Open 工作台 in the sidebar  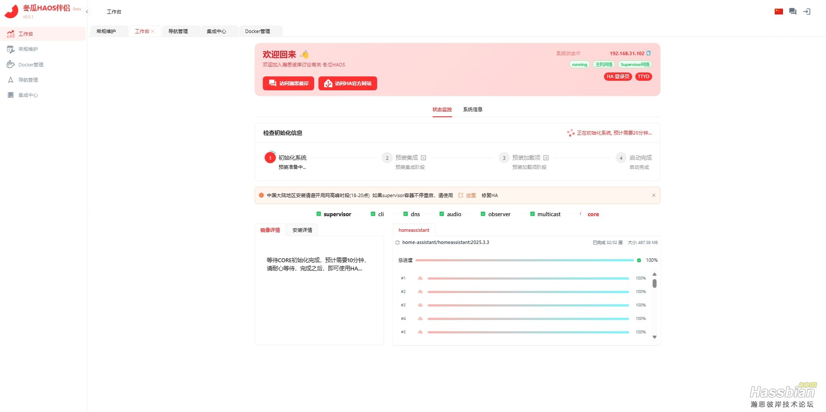[x=43, y=34]
